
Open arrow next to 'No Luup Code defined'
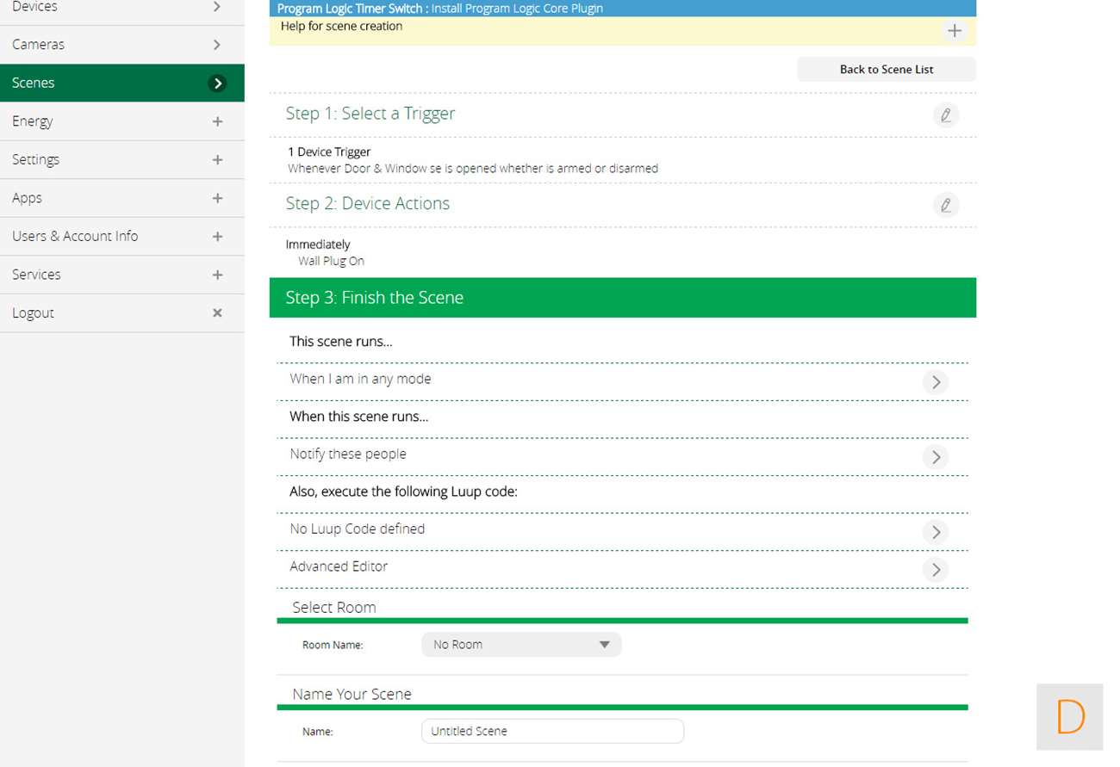(x=935, y=532)
